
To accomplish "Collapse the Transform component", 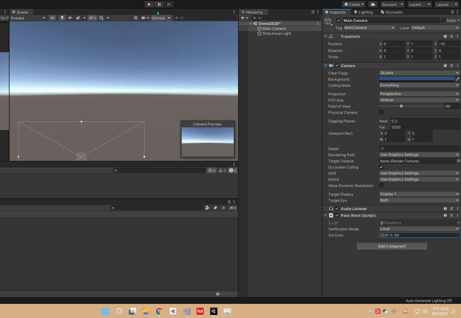I will [x=326, y=37].
